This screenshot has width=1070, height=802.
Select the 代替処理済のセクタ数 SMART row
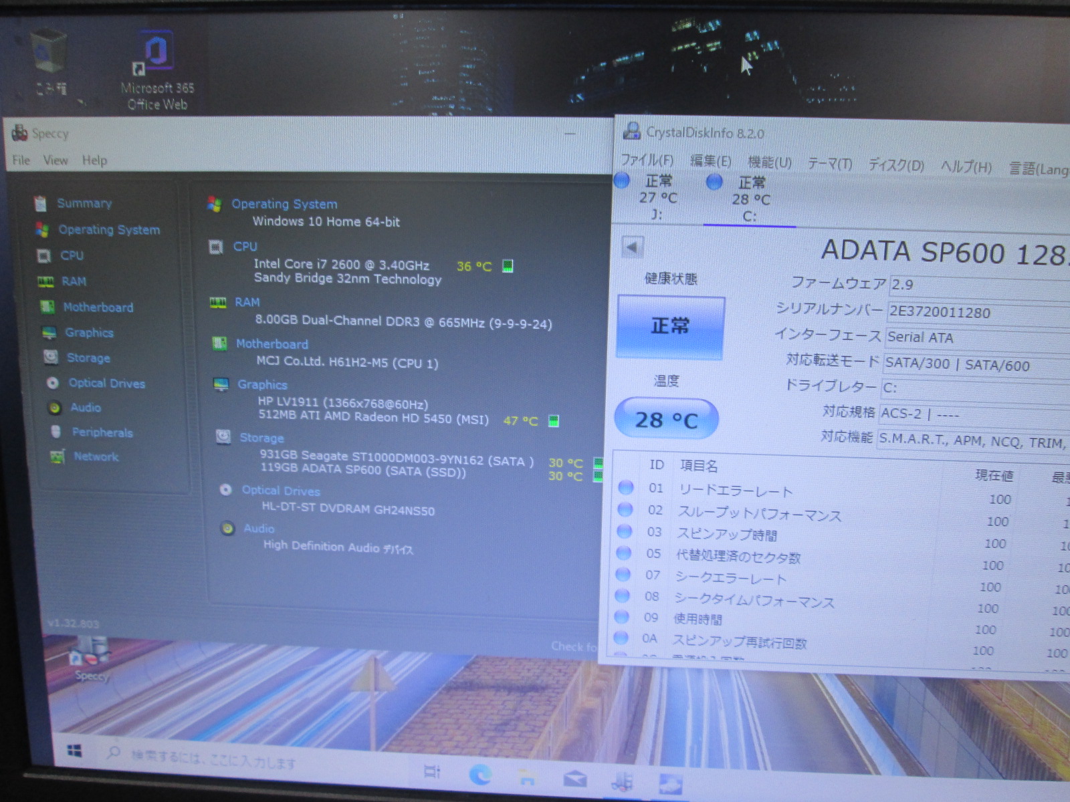pos(841,560)
